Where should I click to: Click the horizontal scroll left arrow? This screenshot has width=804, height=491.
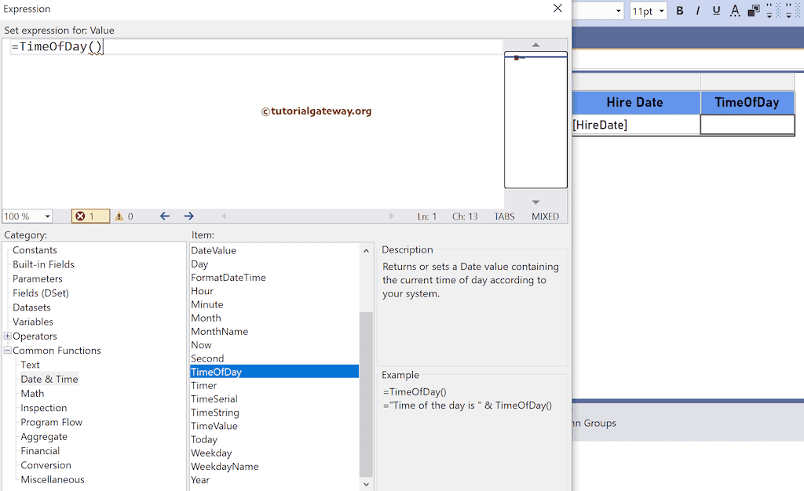[x=224, y=216]
